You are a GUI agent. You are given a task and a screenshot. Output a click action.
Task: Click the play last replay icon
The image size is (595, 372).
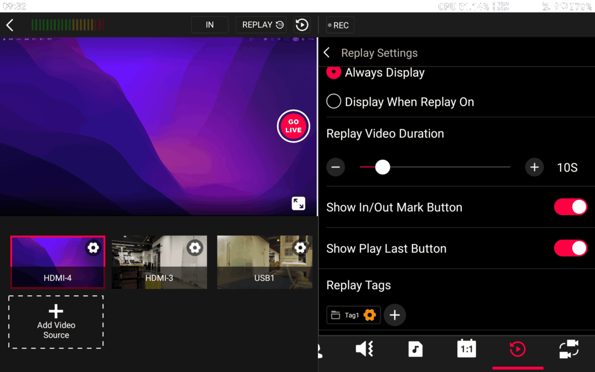(x=302, y=25)
